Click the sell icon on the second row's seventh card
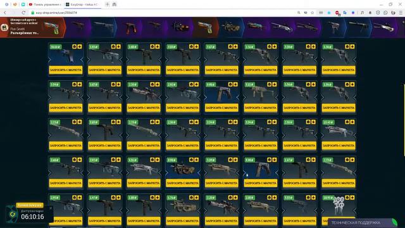Viewport: 405px width, 228px height. (x=308, y=84)
